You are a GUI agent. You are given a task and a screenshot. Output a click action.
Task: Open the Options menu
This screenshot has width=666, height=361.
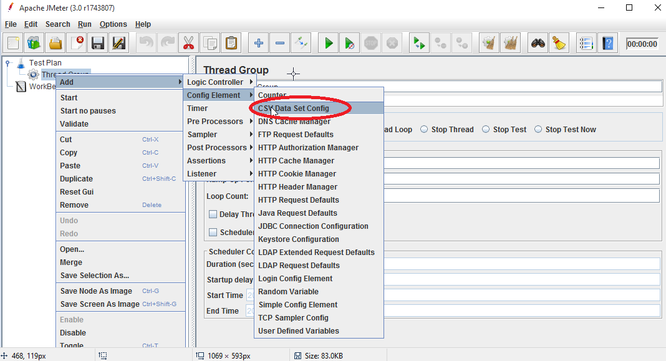[113, 24]
